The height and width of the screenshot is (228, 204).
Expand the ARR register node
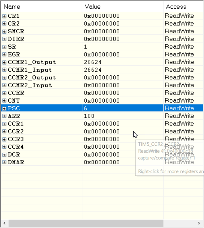click(x=4, y=116)
